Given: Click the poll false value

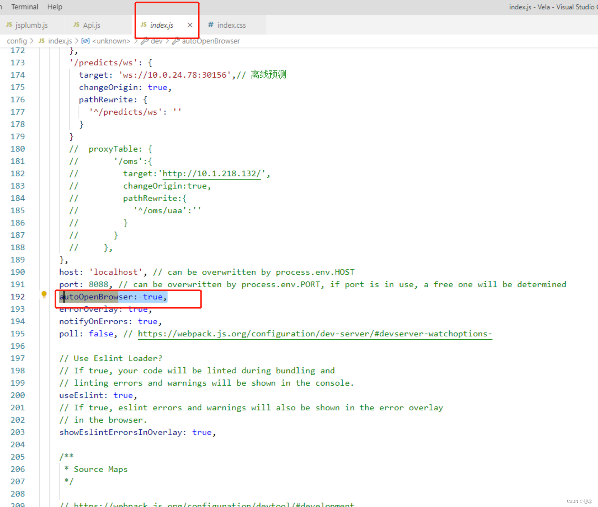Looking at the screenshot, I should tap(101, 334).
